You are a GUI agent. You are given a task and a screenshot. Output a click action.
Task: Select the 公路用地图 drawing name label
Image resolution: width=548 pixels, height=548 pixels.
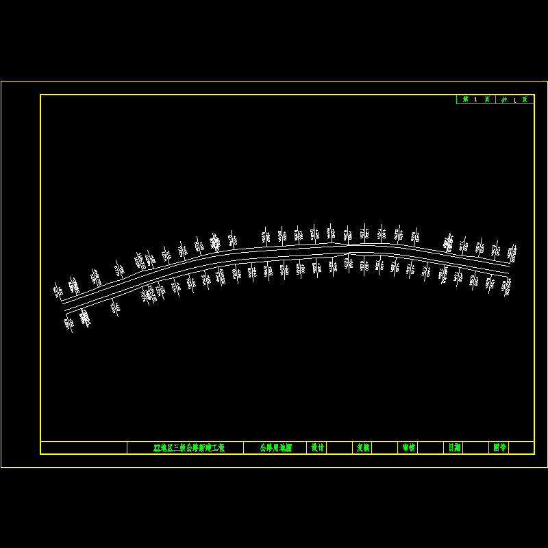275,447
